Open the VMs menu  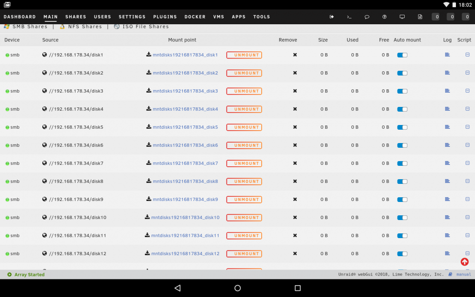(218, 17)
